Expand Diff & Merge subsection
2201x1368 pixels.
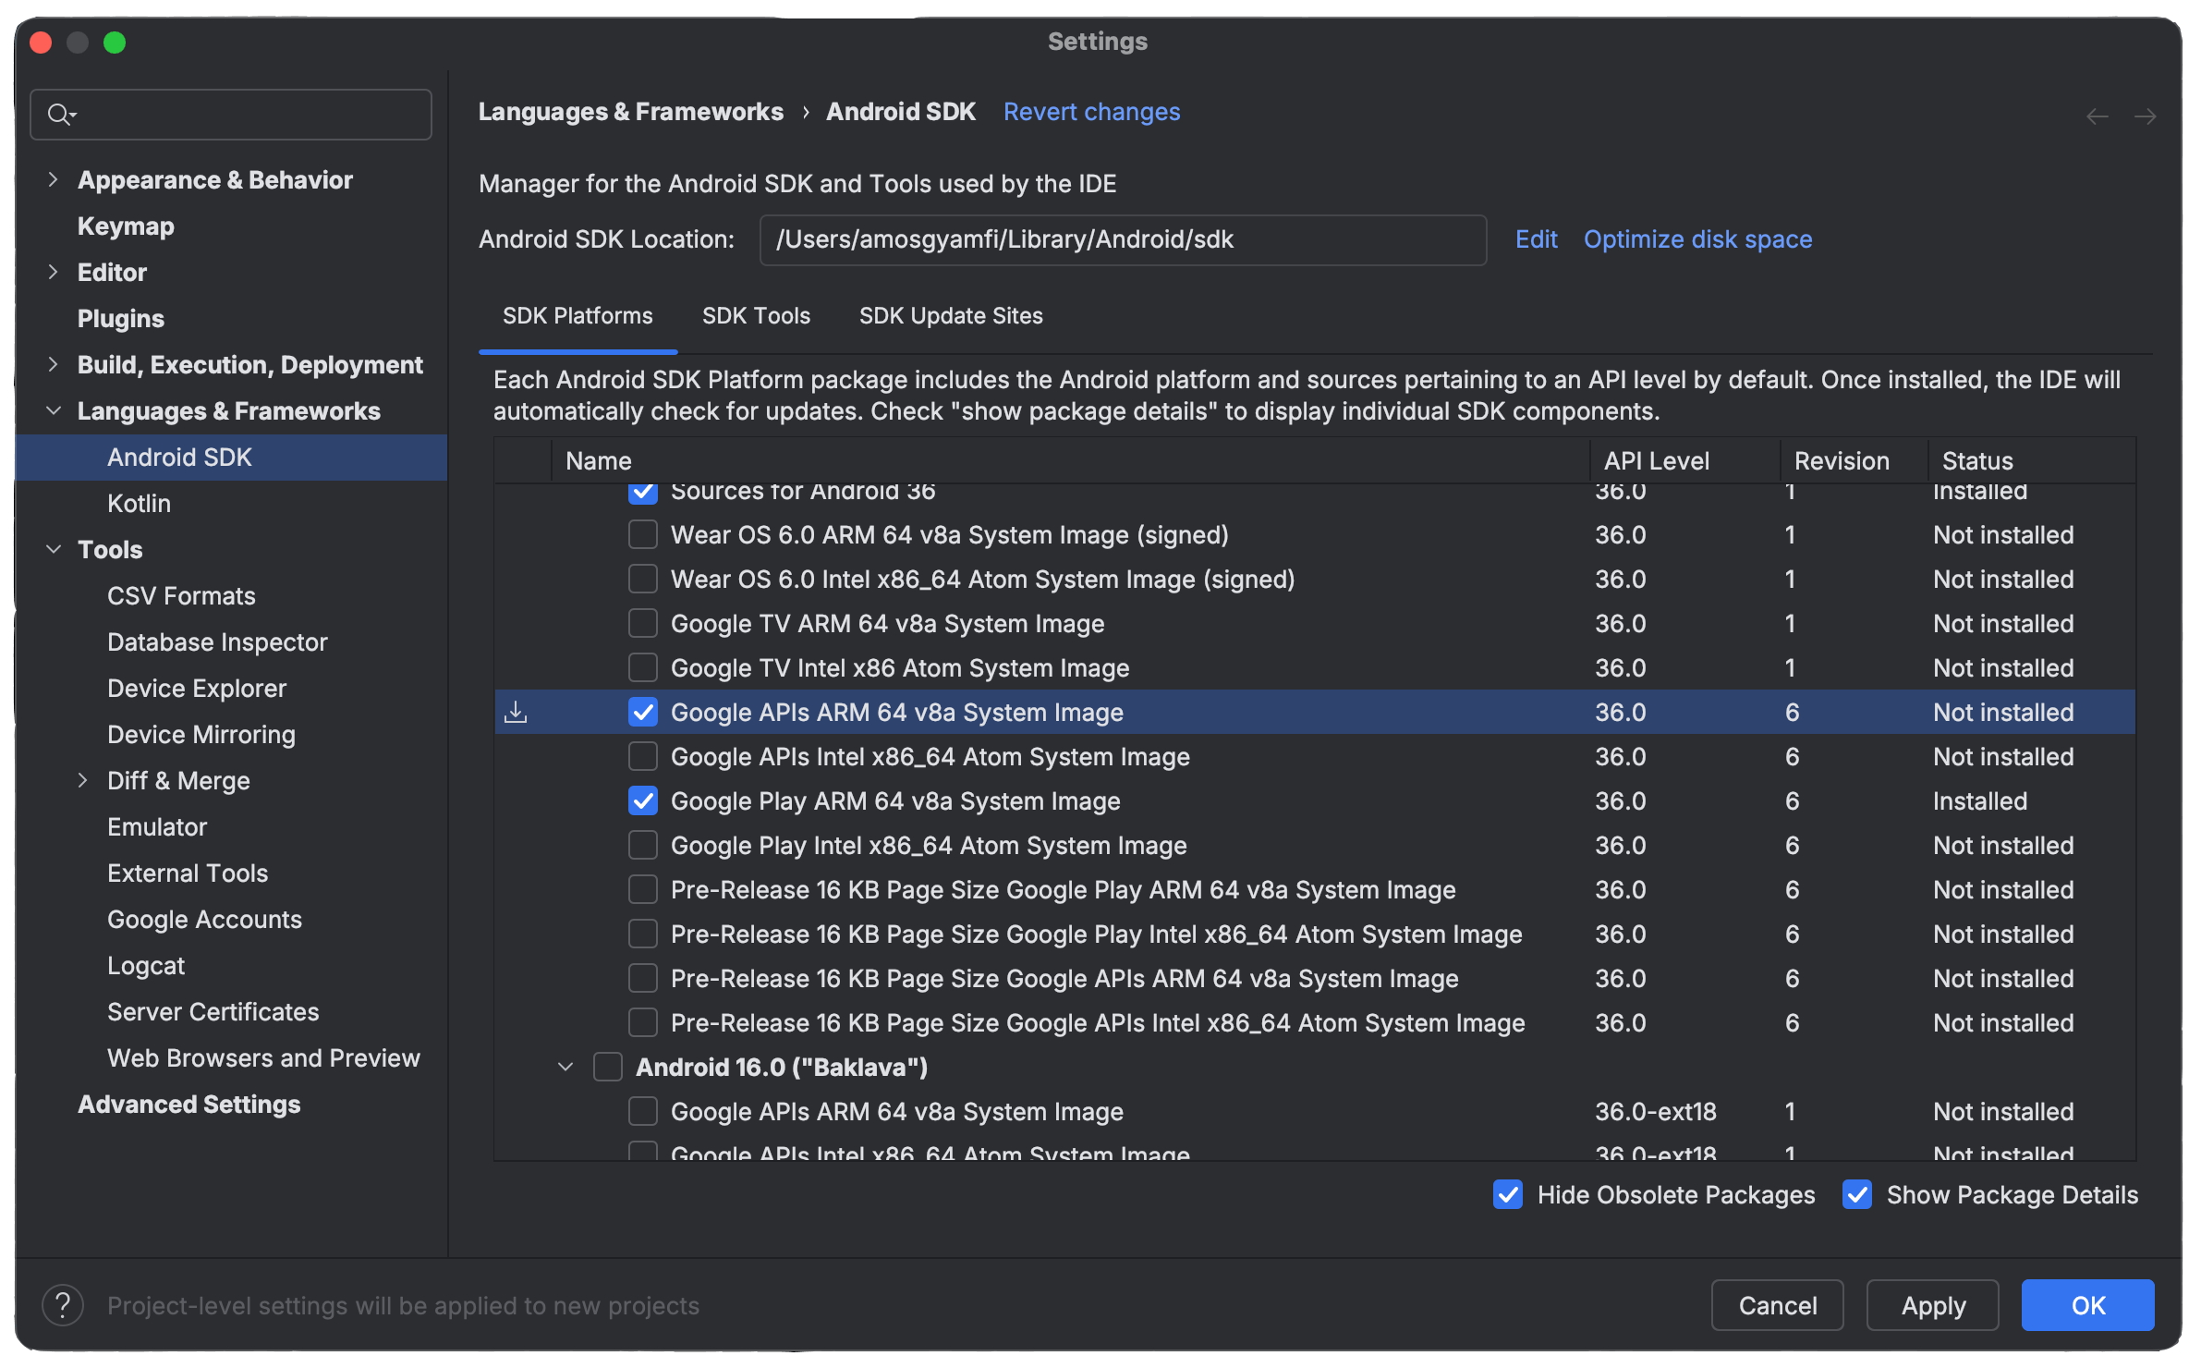[83, 780]
